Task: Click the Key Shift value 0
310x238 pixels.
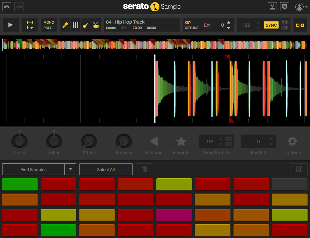Action: [x=258, y=142]
